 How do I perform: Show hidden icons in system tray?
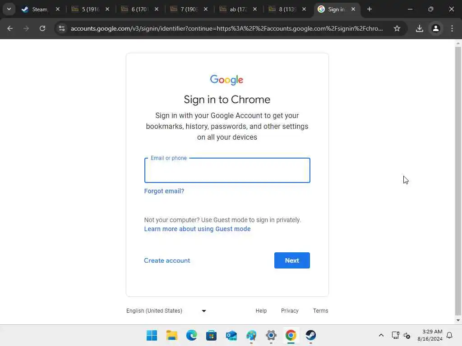tap(381, 335)
